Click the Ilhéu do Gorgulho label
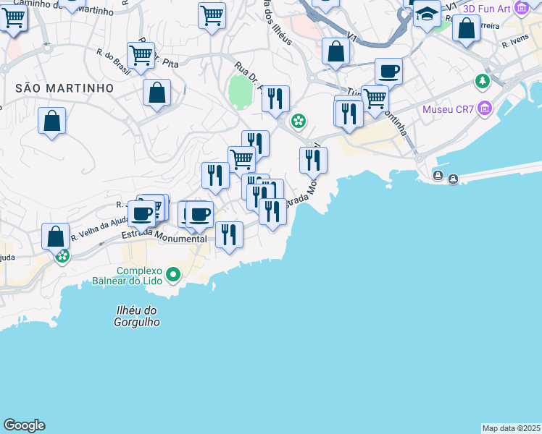 point(137,316)
